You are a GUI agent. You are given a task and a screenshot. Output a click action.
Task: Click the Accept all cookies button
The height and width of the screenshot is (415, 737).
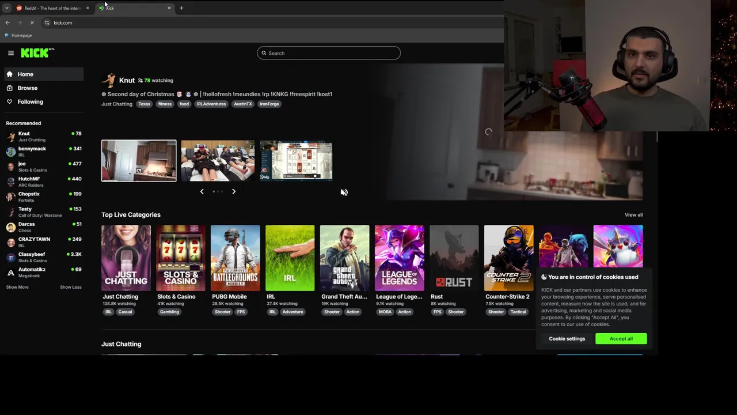point(621,339)
